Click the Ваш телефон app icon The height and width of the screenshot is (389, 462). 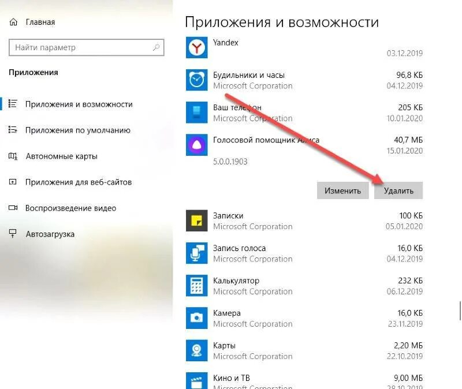pos(196,112)
